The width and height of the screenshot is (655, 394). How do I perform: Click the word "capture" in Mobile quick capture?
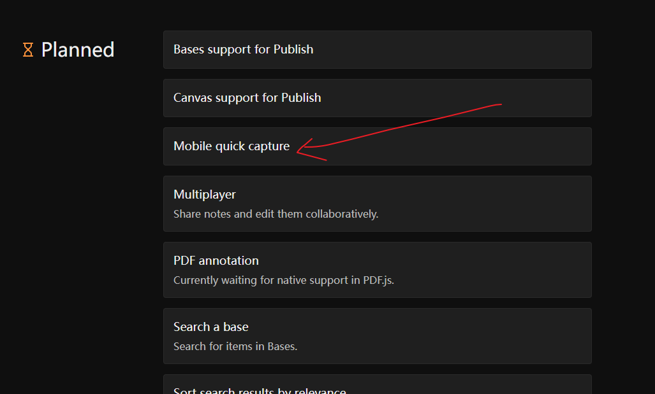pyautogui.click(x=269, y=146)
